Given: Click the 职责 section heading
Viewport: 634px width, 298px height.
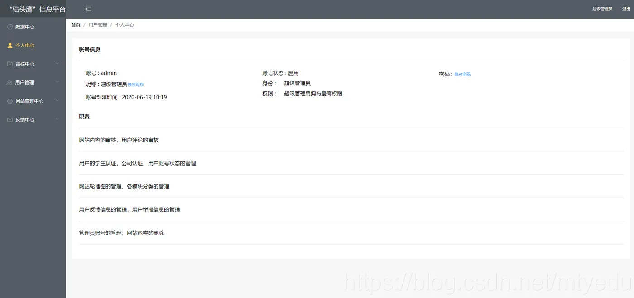Looking at the screenshot, I should pos(84,117).
